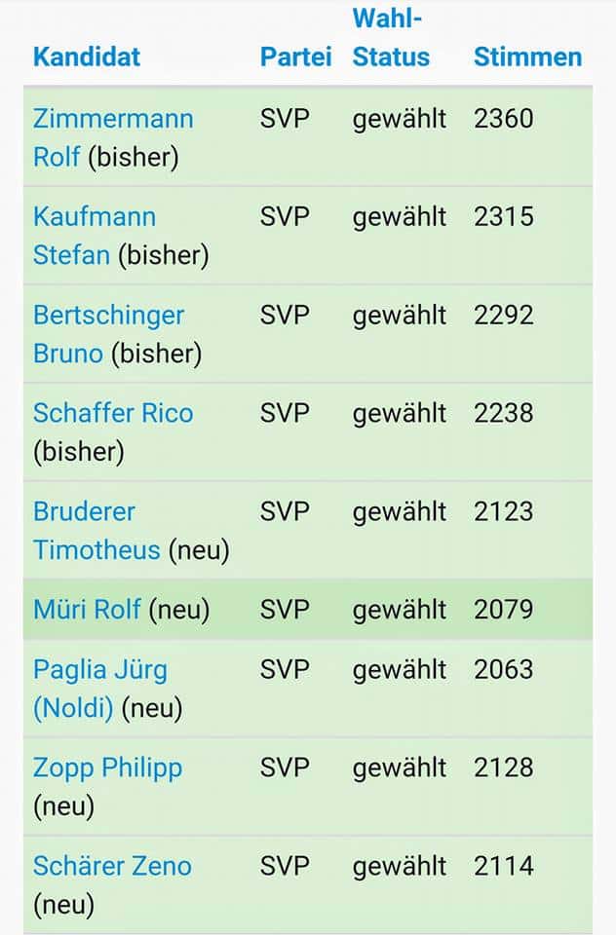Open candidate link Zopp Philipp
616x935 pixels.
[107, 767]
